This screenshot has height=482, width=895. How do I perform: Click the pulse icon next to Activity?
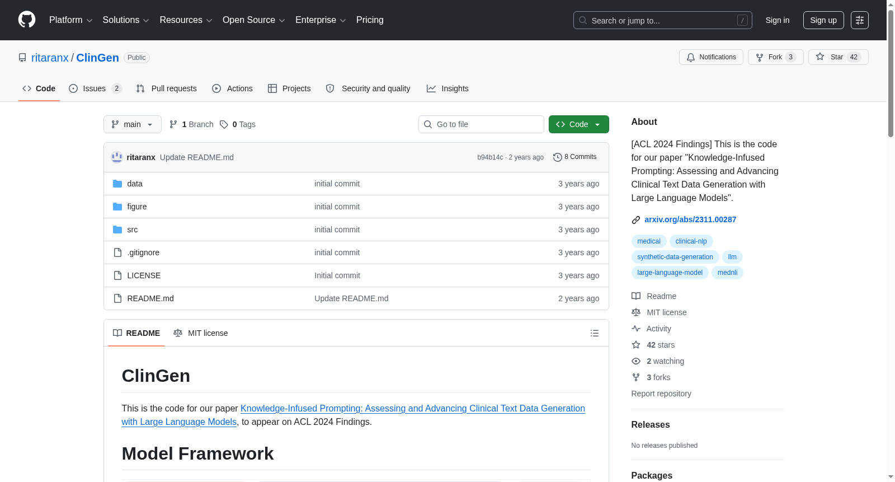click(636, 329)
